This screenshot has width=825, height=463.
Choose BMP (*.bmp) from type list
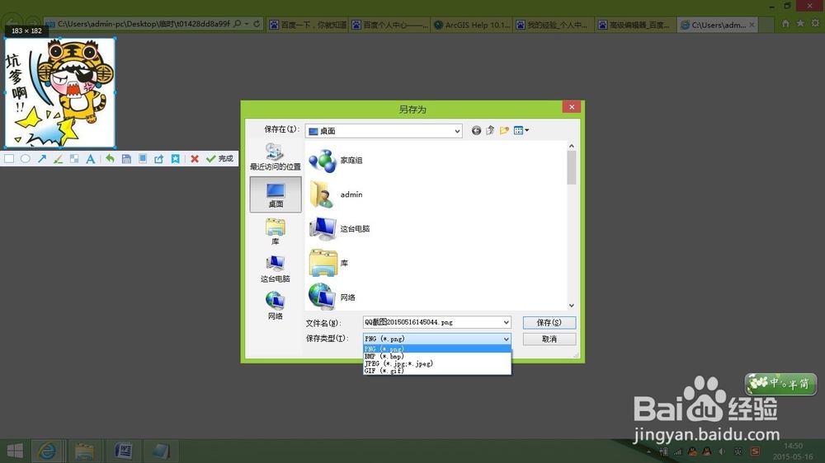click(436, 357)
